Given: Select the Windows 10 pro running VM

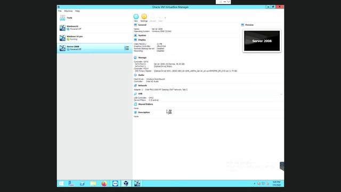Looking at the screenshot, I should click(95, 38).
